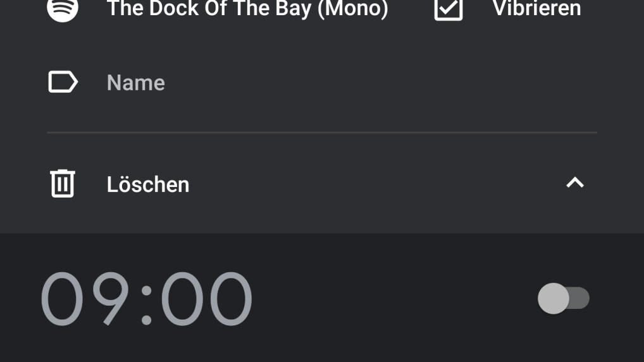644x362 pixels.
Task: Enable the 09:00 alarm switch
Action: pos(564,298)
